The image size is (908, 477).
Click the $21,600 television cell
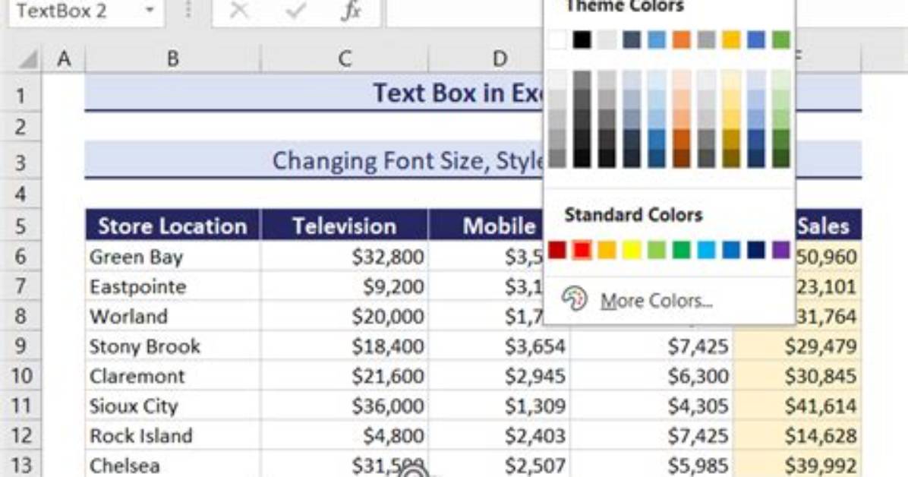pyautogui.click(x=345, y=376)
